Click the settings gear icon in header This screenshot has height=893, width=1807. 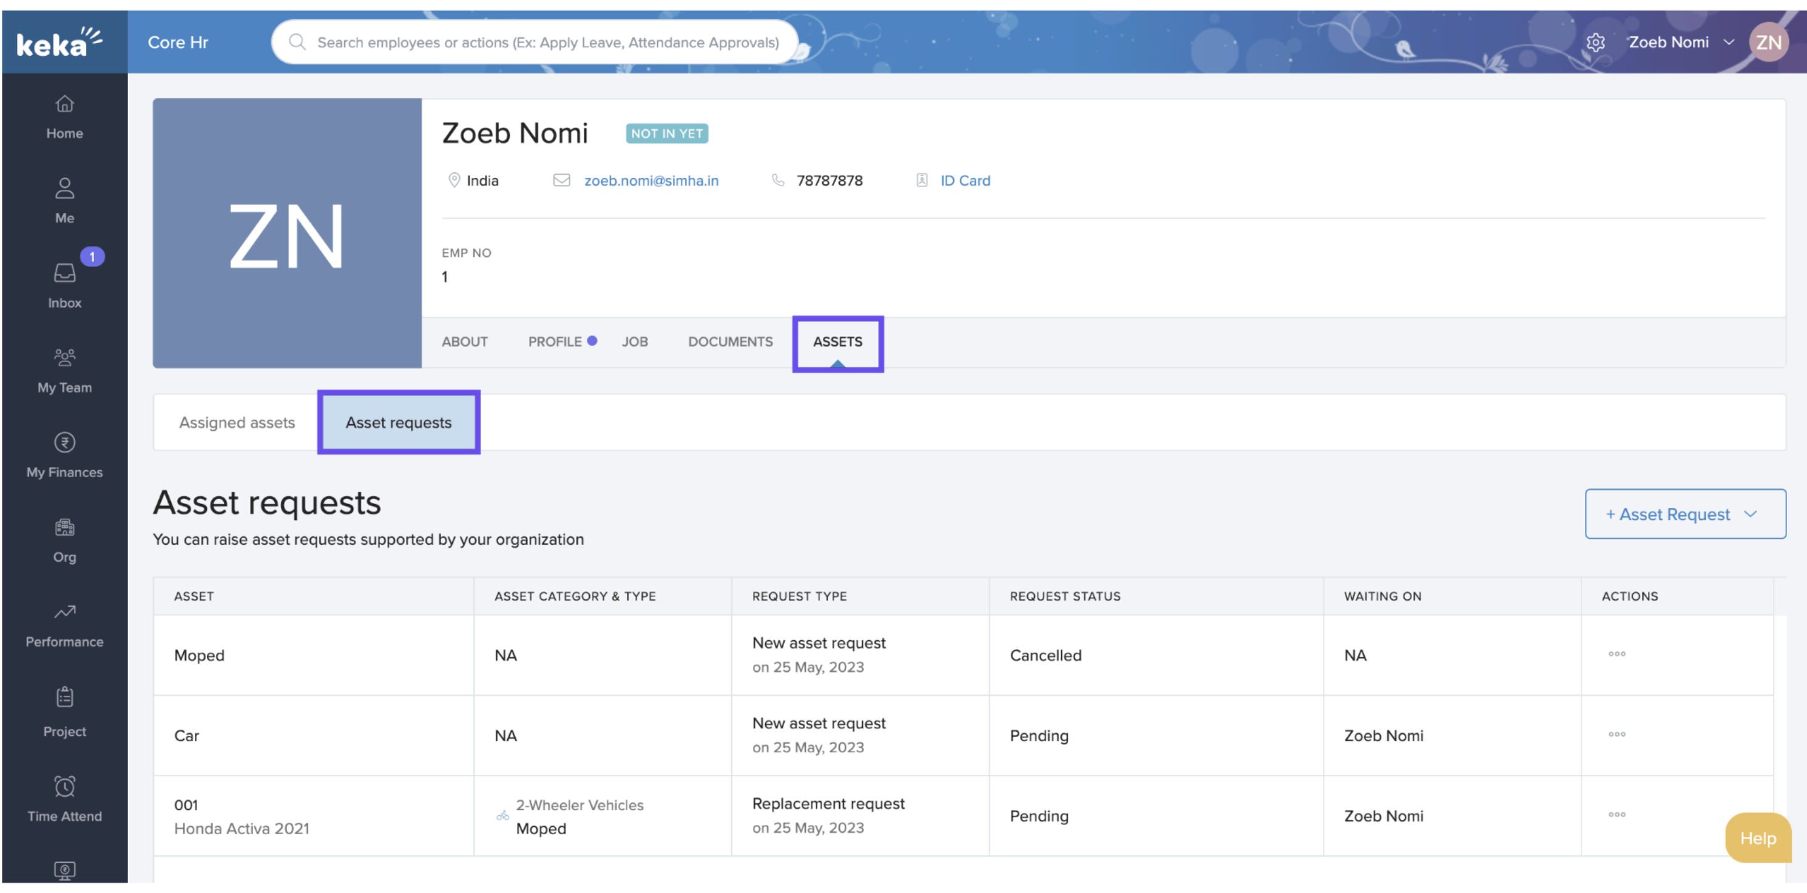click(x=1595, y=43)
